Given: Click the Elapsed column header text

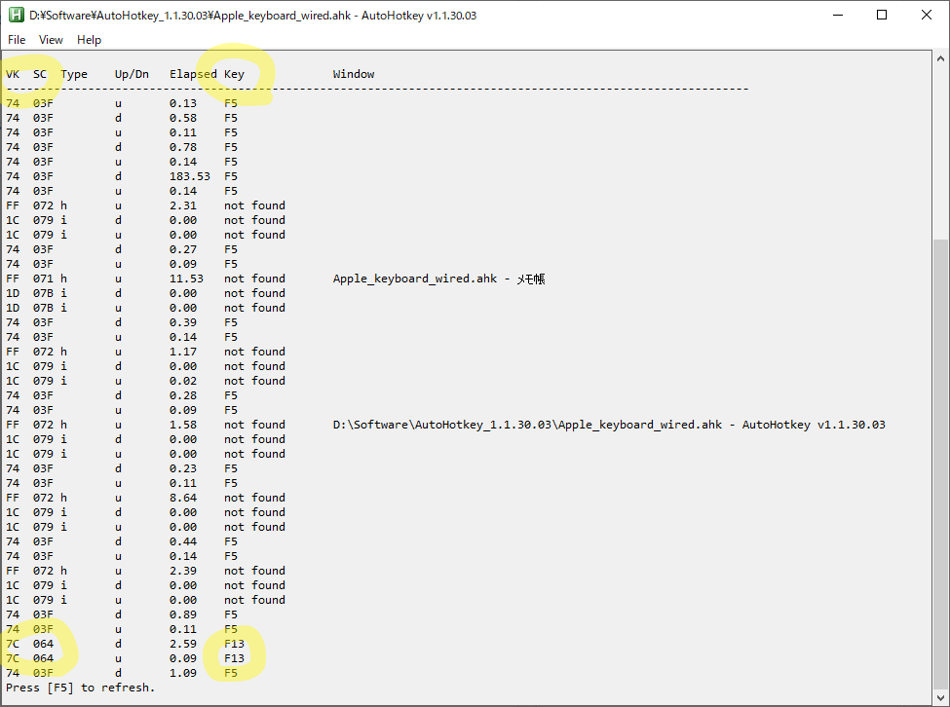Looking at the screenshot, I should pyautogui.click(x=193, y=74).
